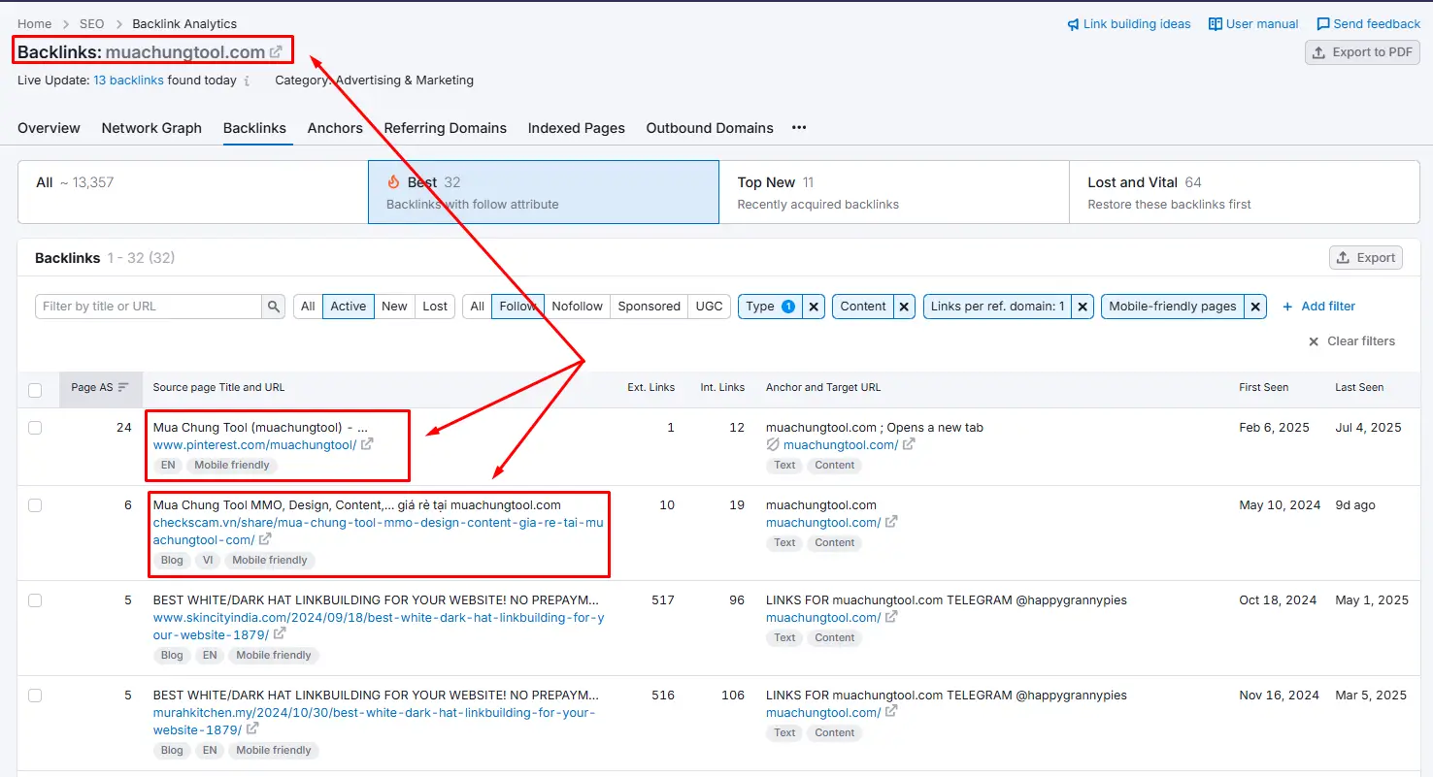Check the Pinterest backlink row checkbox

click(x=35, y=428)
